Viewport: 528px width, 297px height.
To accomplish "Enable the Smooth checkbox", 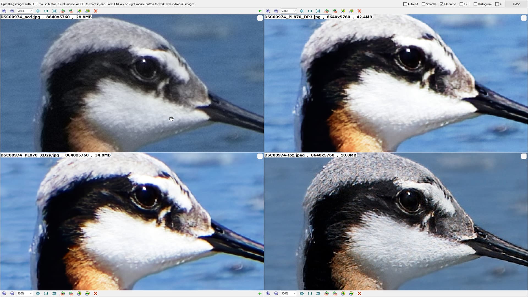I will pyautogui.click(x=424, y=4).
